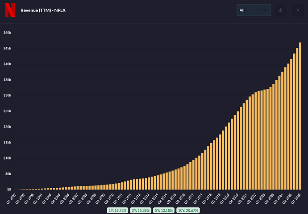Download the revenue chart
This screenshot has height=214, width=308.
[x=280, y=10]
